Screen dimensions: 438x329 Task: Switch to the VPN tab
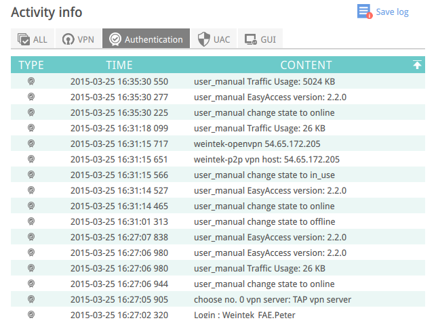click(x=78, y=39)
